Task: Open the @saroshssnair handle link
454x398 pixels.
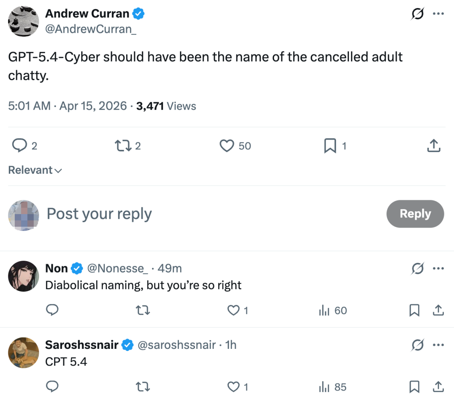Action: tap(177, 345)
